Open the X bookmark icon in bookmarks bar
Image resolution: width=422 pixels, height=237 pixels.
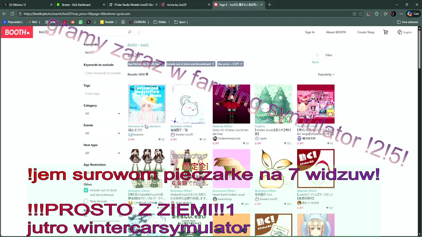88,22
